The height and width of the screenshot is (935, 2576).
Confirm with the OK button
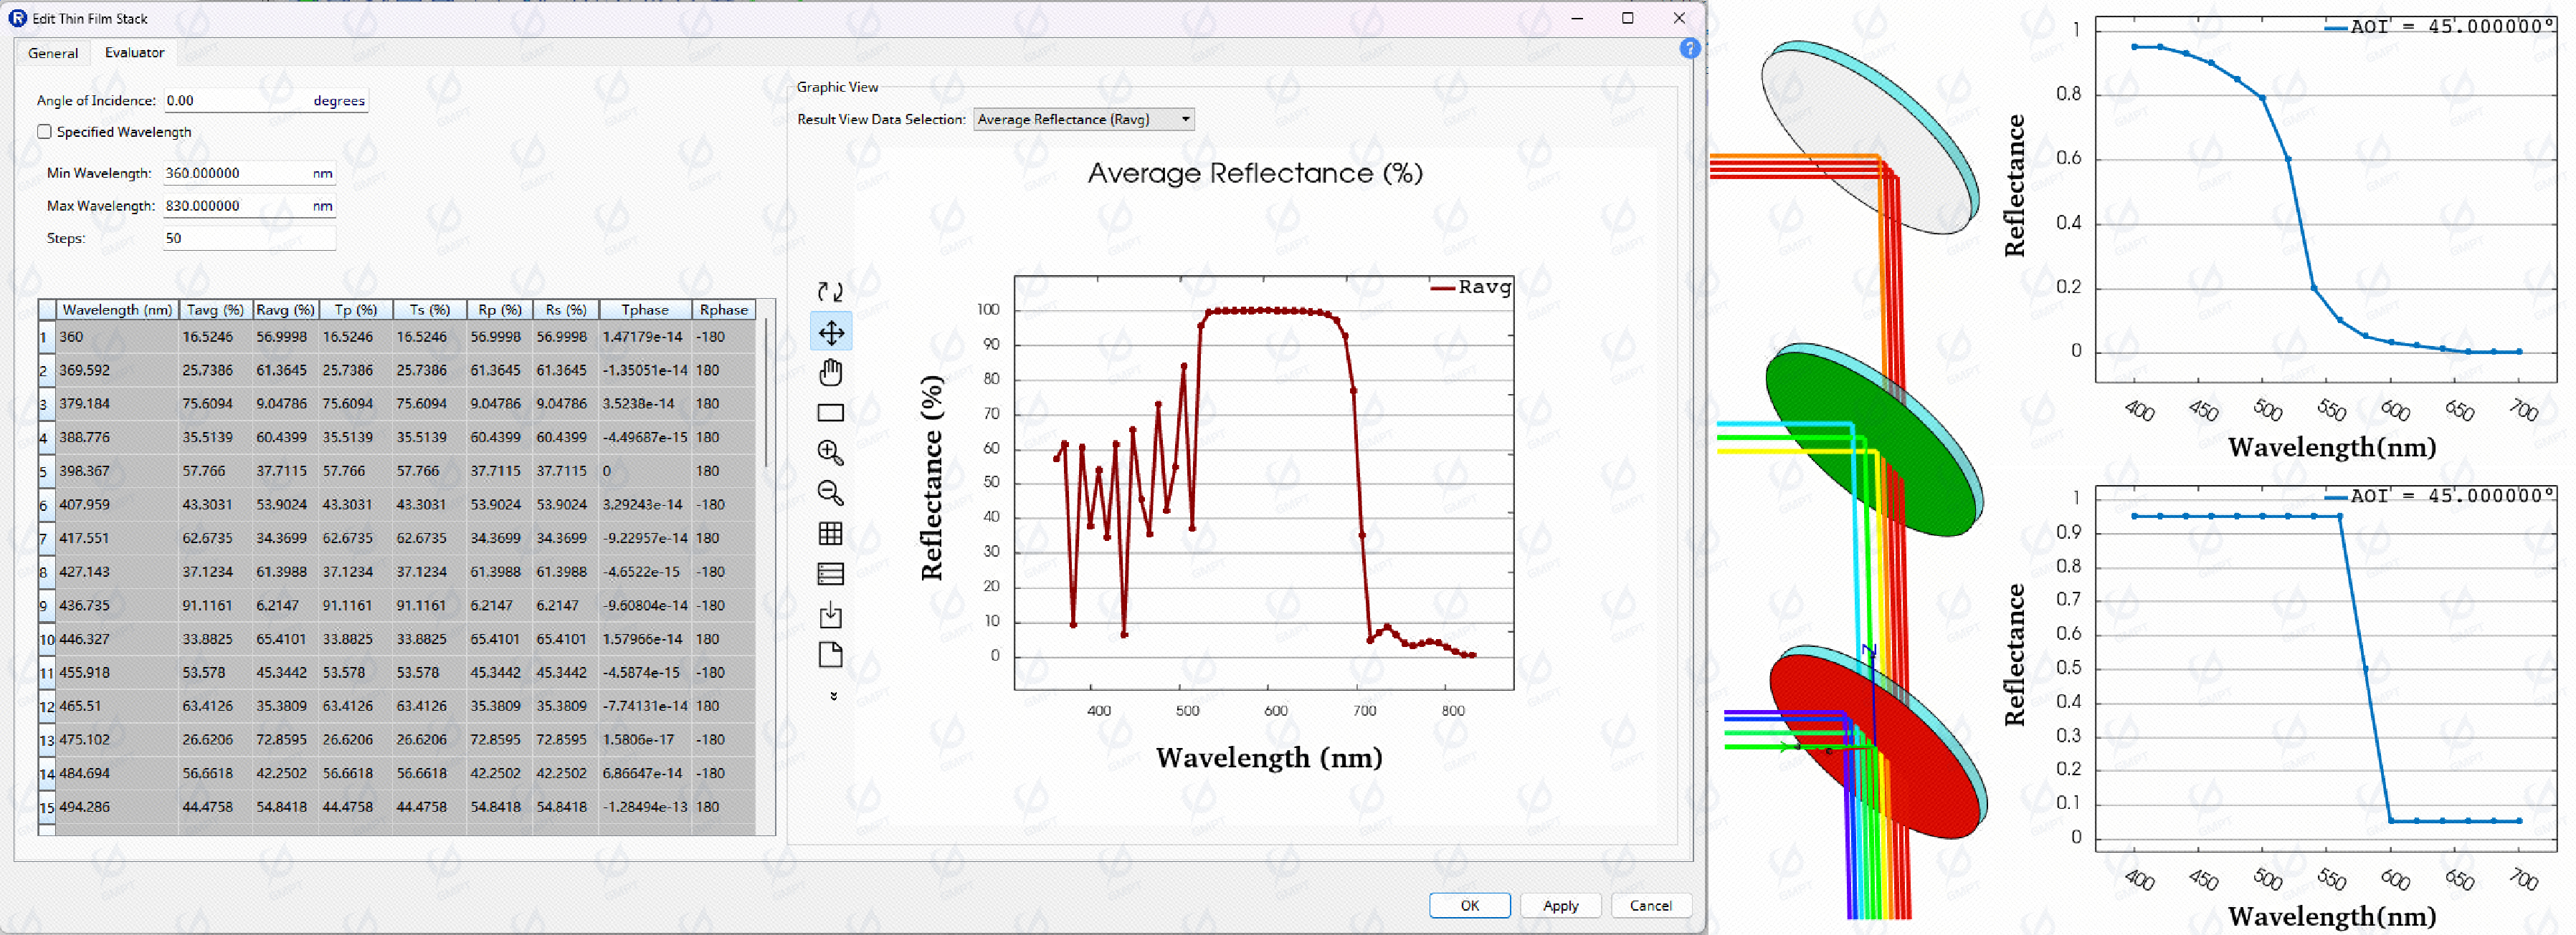pos(1469,905)
